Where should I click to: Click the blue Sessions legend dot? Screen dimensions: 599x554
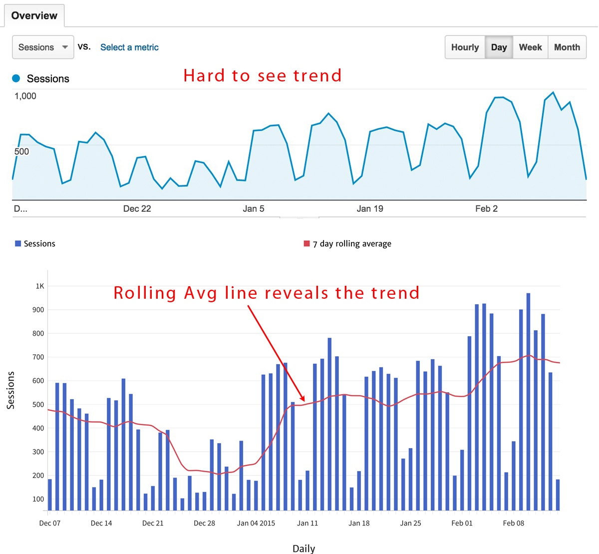(x=17, y=78)
